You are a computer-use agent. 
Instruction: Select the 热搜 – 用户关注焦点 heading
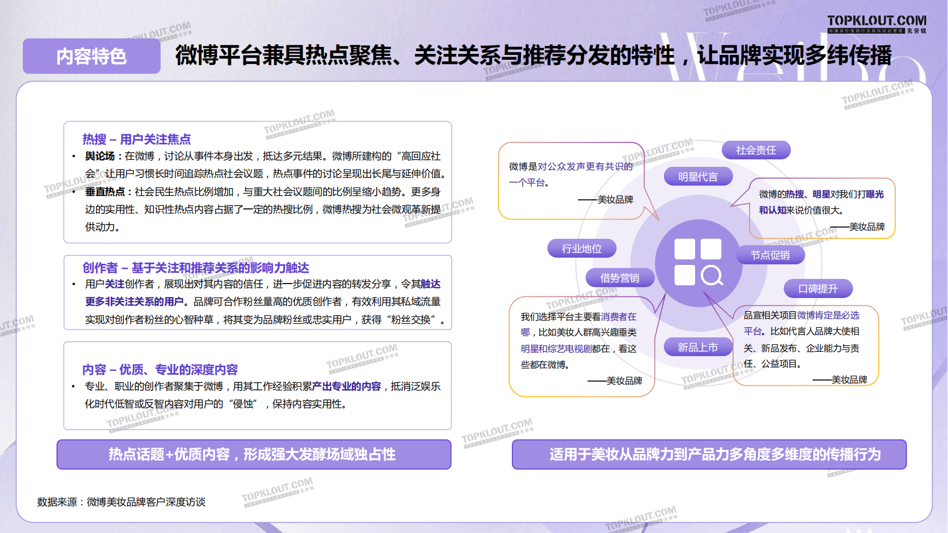tap(136, 139)
